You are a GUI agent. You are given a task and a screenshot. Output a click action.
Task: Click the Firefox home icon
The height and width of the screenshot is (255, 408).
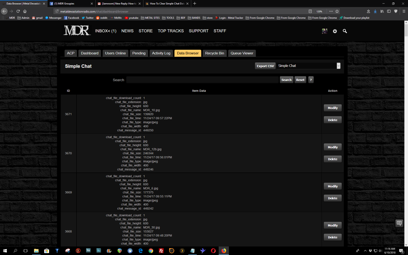coord(25,11)
